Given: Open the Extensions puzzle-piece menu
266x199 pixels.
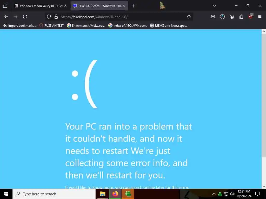Looking at the screenshot, I should tap(241, 17).
